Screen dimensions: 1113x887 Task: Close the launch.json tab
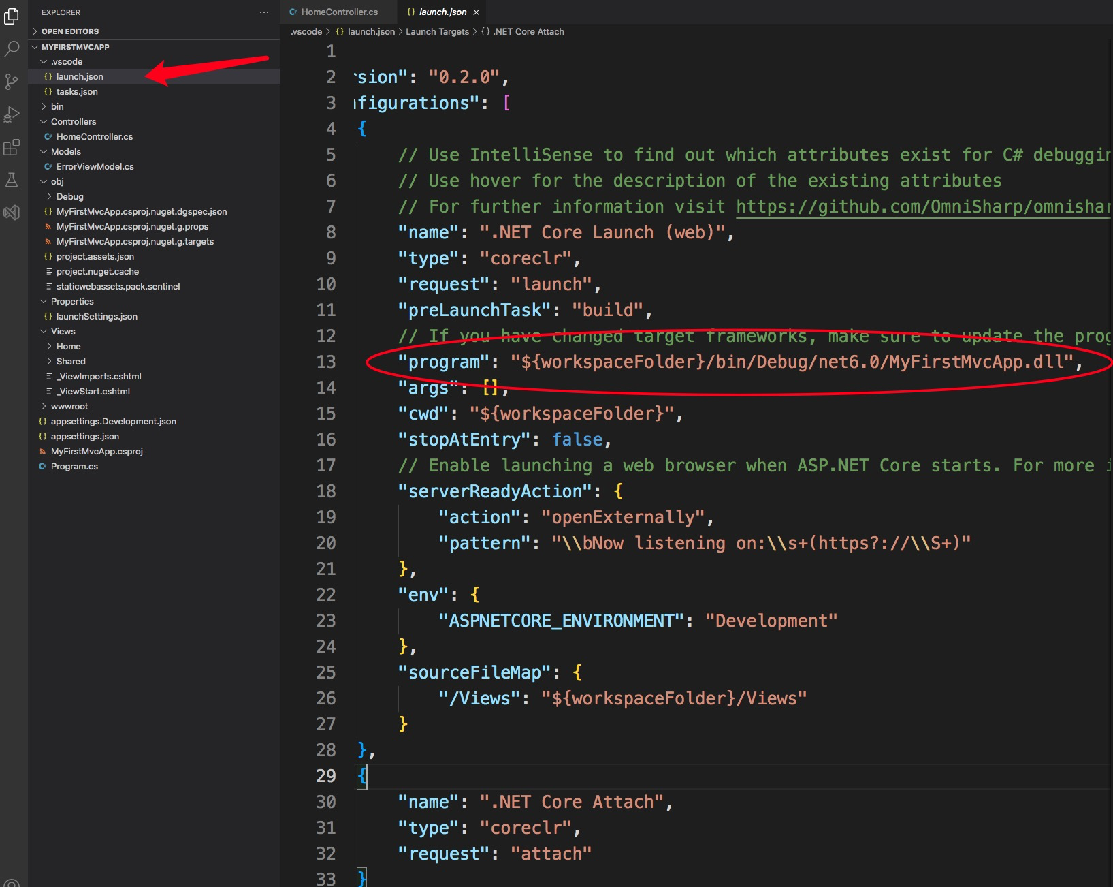point(477,12)
